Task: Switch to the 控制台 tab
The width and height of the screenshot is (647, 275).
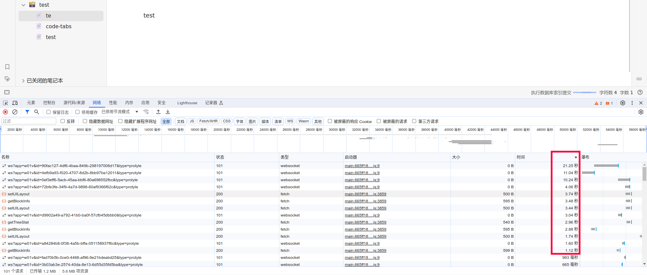Action: pos(49,103)
